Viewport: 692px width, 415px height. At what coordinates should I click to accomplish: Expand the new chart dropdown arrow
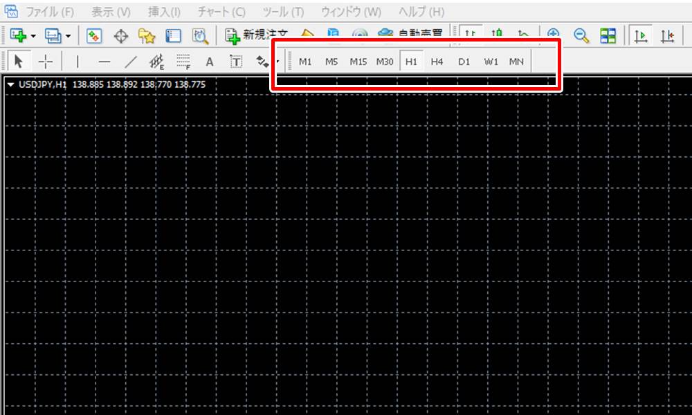[x=33, y=36]
